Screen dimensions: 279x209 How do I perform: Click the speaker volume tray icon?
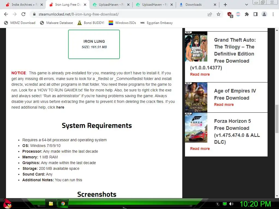click(231, 204)
